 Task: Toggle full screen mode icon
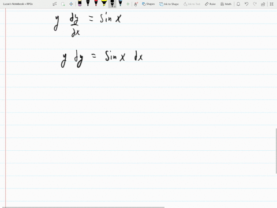click(272, 4)
